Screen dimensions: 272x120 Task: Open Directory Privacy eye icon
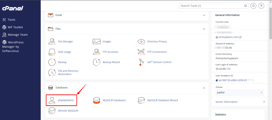141,41
